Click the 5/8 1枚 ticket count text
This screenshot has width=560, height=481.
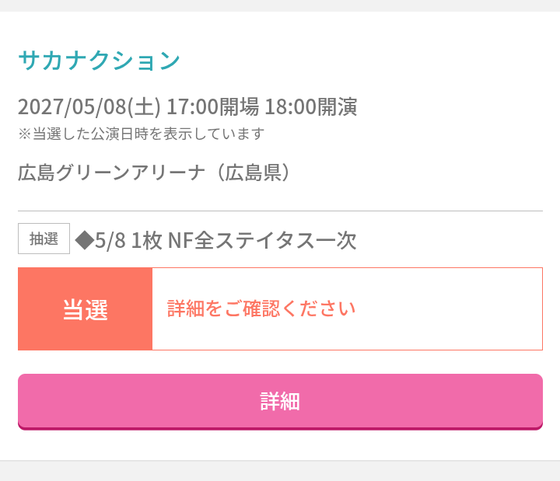click(x=128, y=240)
